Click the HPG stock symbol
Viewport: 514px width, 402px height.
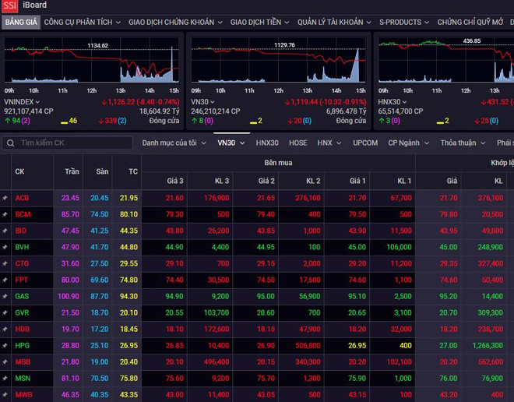[23, 345]
